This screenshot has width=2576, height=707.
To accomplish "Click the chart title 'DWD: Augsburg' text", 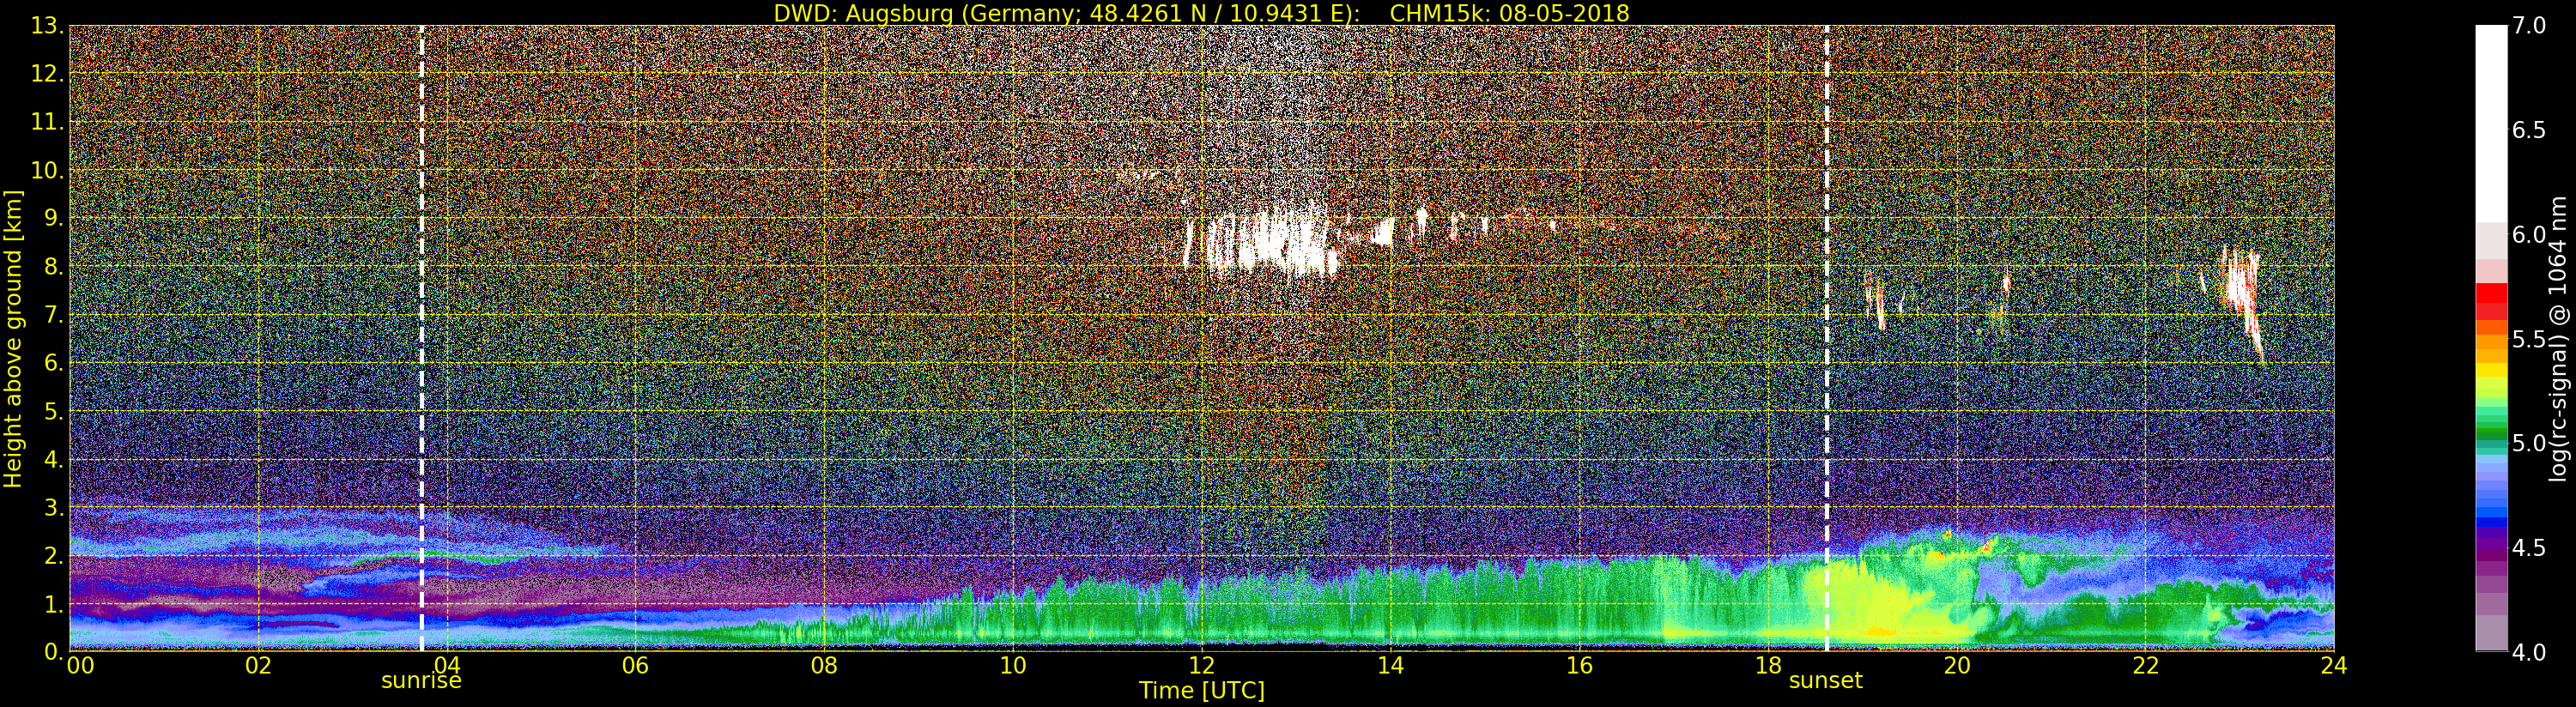I will 863,13.
